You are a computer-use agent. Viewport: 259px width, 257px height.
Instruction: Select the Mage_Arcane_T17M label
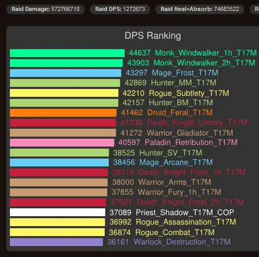[176, 162]
